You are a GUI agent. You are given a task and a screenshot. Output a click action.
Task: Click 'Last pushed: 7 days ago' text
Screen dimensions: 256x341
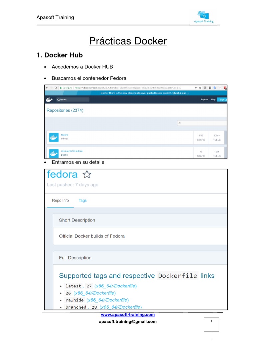(x=72, y=184)
